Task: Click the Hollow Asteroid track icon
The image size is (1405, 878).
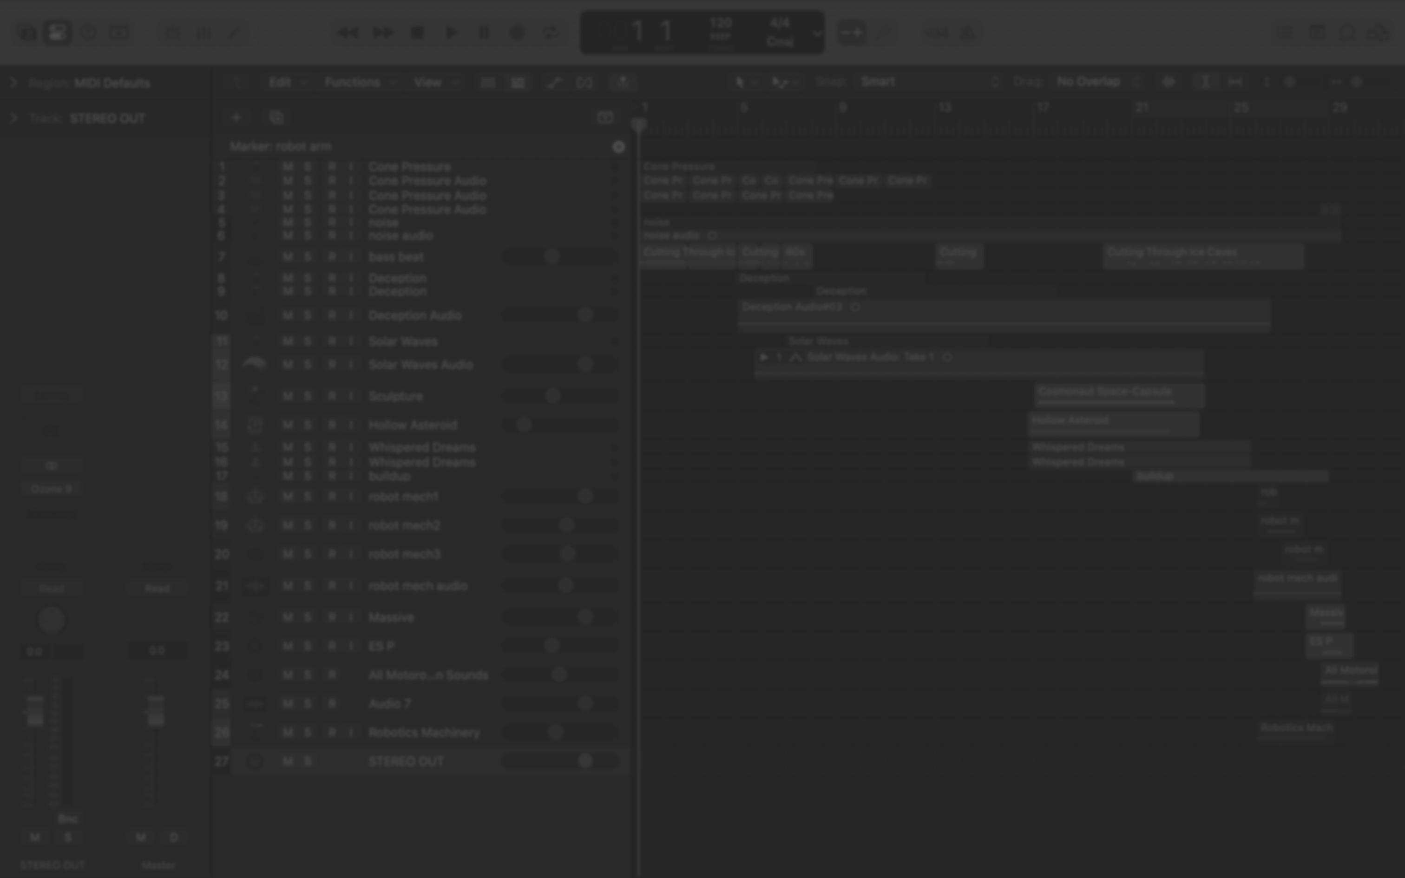Action: (x=255, y=425)
